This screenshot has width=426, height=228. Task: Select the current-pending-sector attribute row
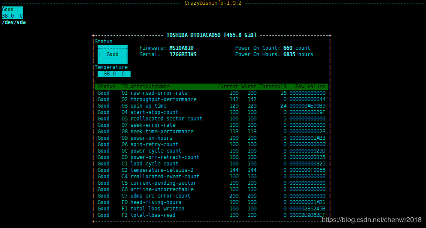coord(212,183)
